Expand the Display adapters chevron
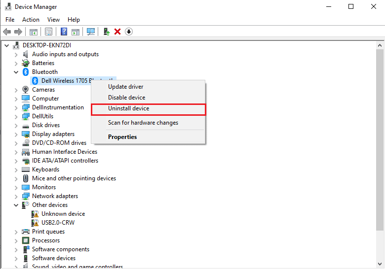 (16, 134)
